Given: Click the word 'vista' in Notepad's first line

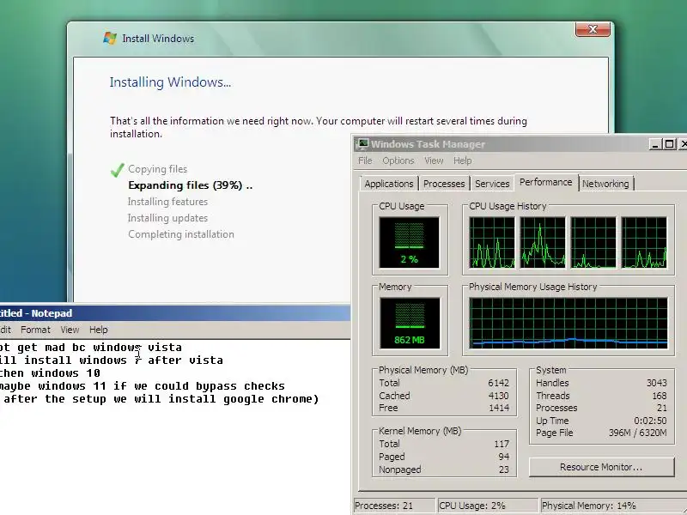Looking at the screenshot, I should (165, 348).
